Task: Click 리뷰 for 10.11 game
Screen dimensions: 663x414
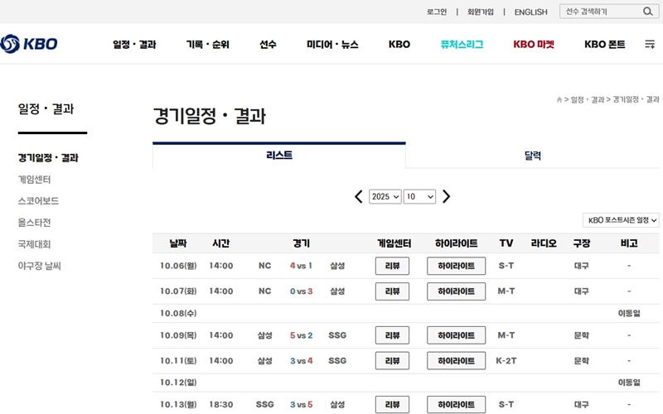Action: (392, 361)
